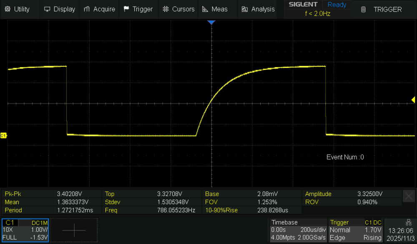
Task: Open the Timebase settings box
Action: pos(298,230)
